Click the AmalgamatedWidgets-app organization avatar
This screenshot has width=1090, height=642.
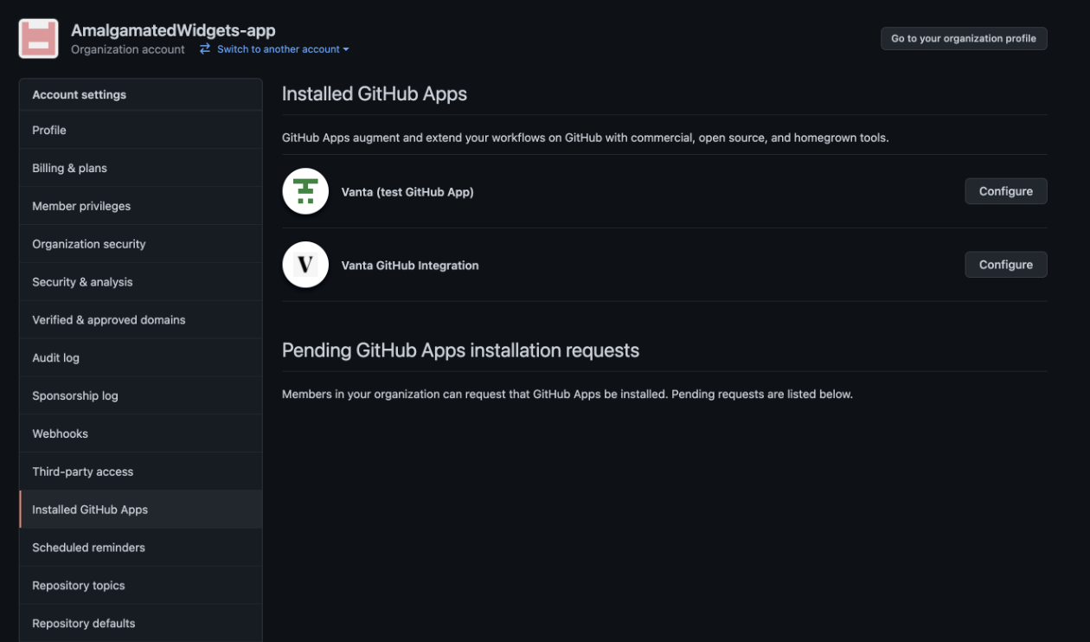38,39
